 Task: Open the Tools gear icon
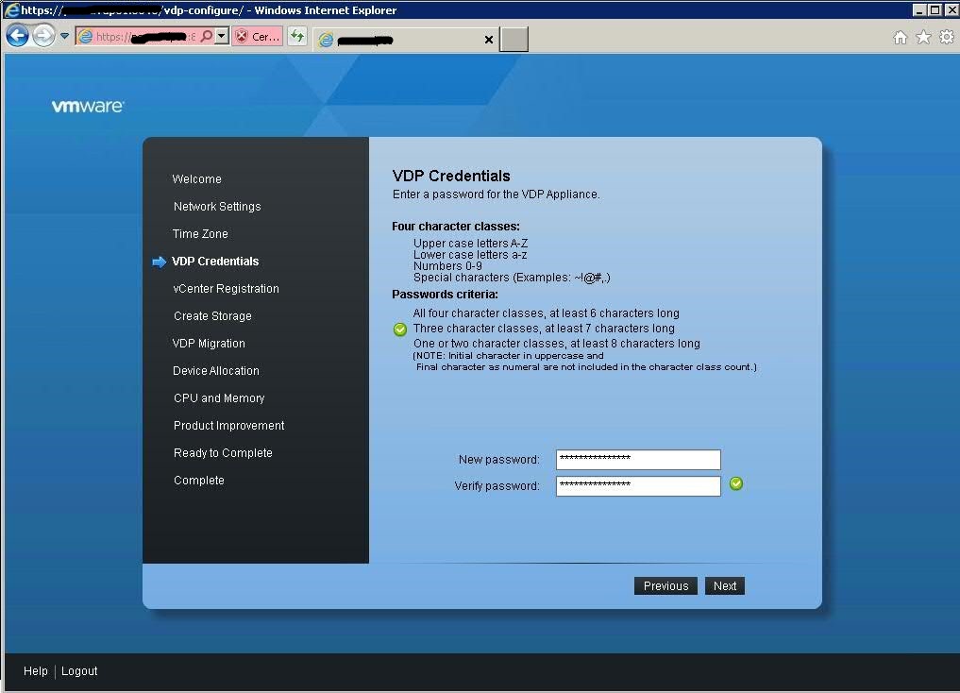point(947,38)
